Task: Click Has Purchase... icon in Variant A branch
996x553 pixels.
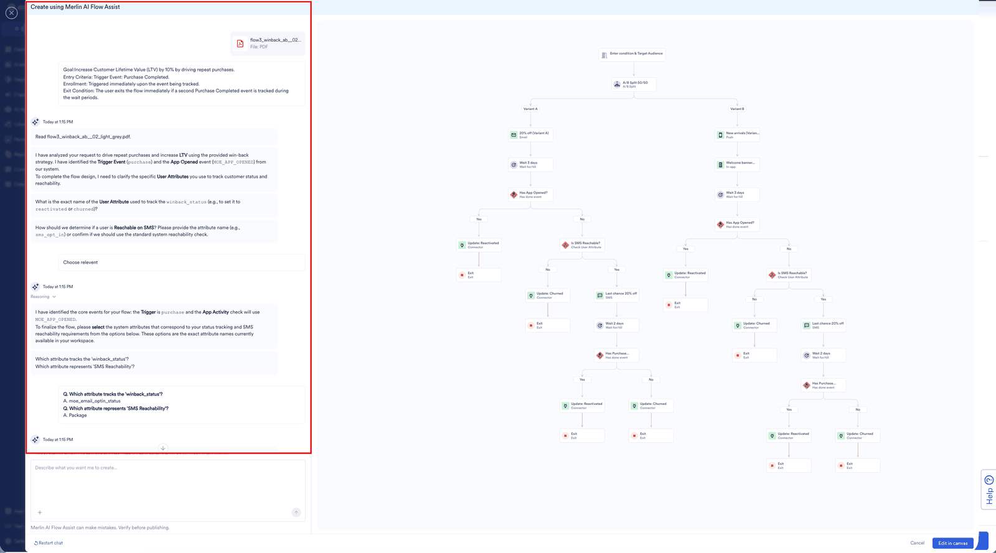Action: coord(599,355)
